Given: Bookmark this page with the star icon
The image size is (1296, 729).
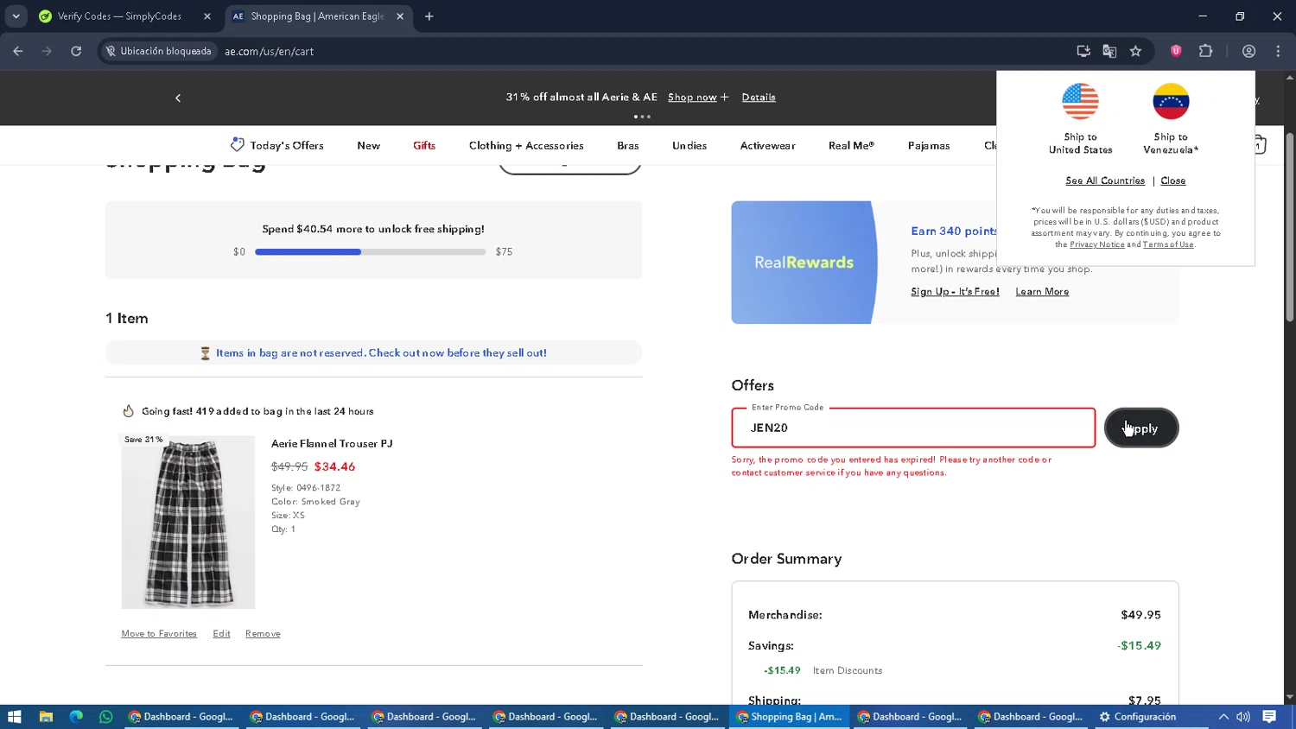Looking at the screenshot, I should coord(1136,51).
